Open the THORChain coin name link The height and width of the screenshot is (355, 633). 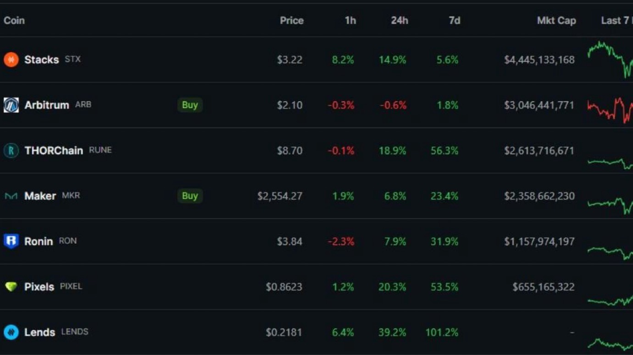point(54,150)
